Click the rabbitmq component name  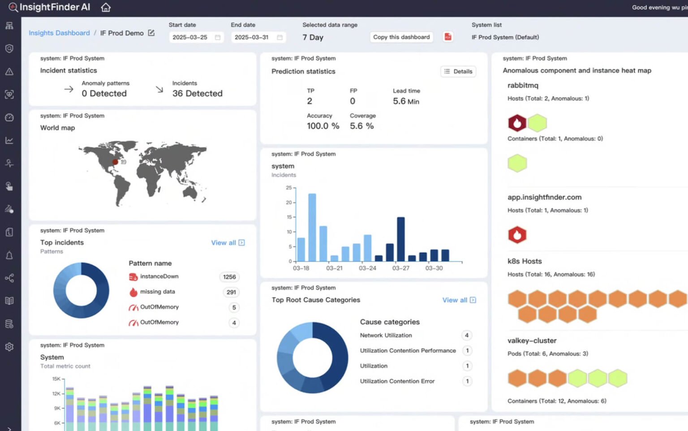point(523,85)
